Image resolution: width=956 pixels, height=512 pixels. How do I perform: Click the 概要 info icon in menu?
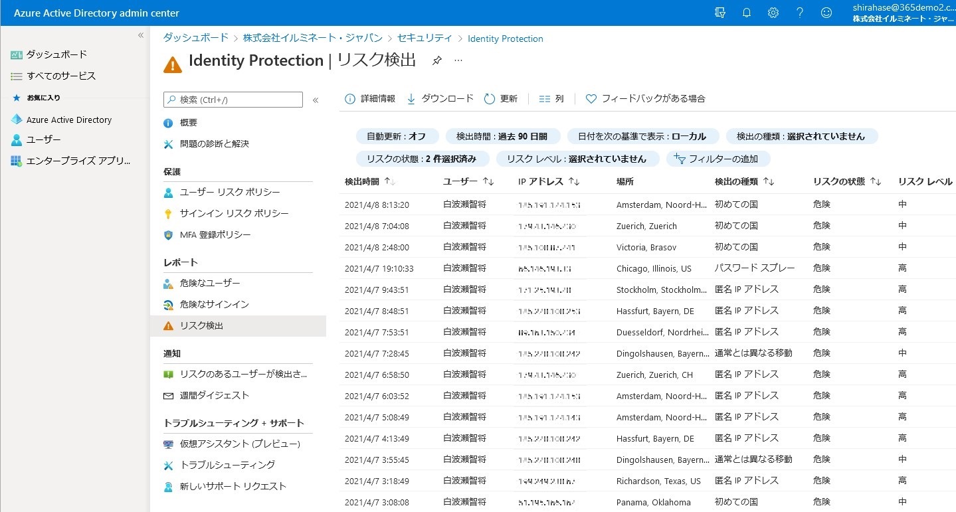tap(169, 123)
